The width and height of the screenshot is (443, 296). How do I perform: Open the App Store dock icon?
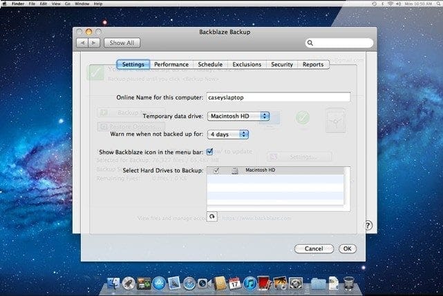pos(159,284)
